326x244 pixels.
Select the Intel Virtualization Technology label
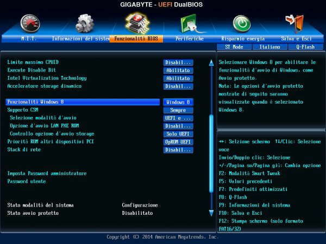click(x=47, y=78)
